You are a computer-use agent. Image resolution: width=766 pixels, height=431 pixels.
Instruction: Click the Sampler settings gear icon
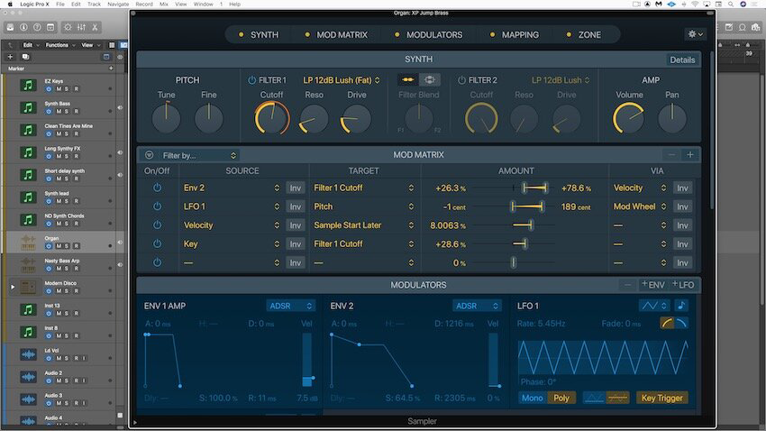[x=695, y=34]
